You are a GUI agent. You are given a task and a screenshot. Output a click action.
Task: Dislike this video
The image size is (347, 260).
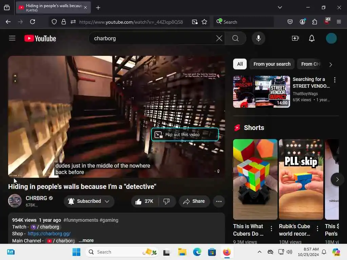click(x=166, y=201)
